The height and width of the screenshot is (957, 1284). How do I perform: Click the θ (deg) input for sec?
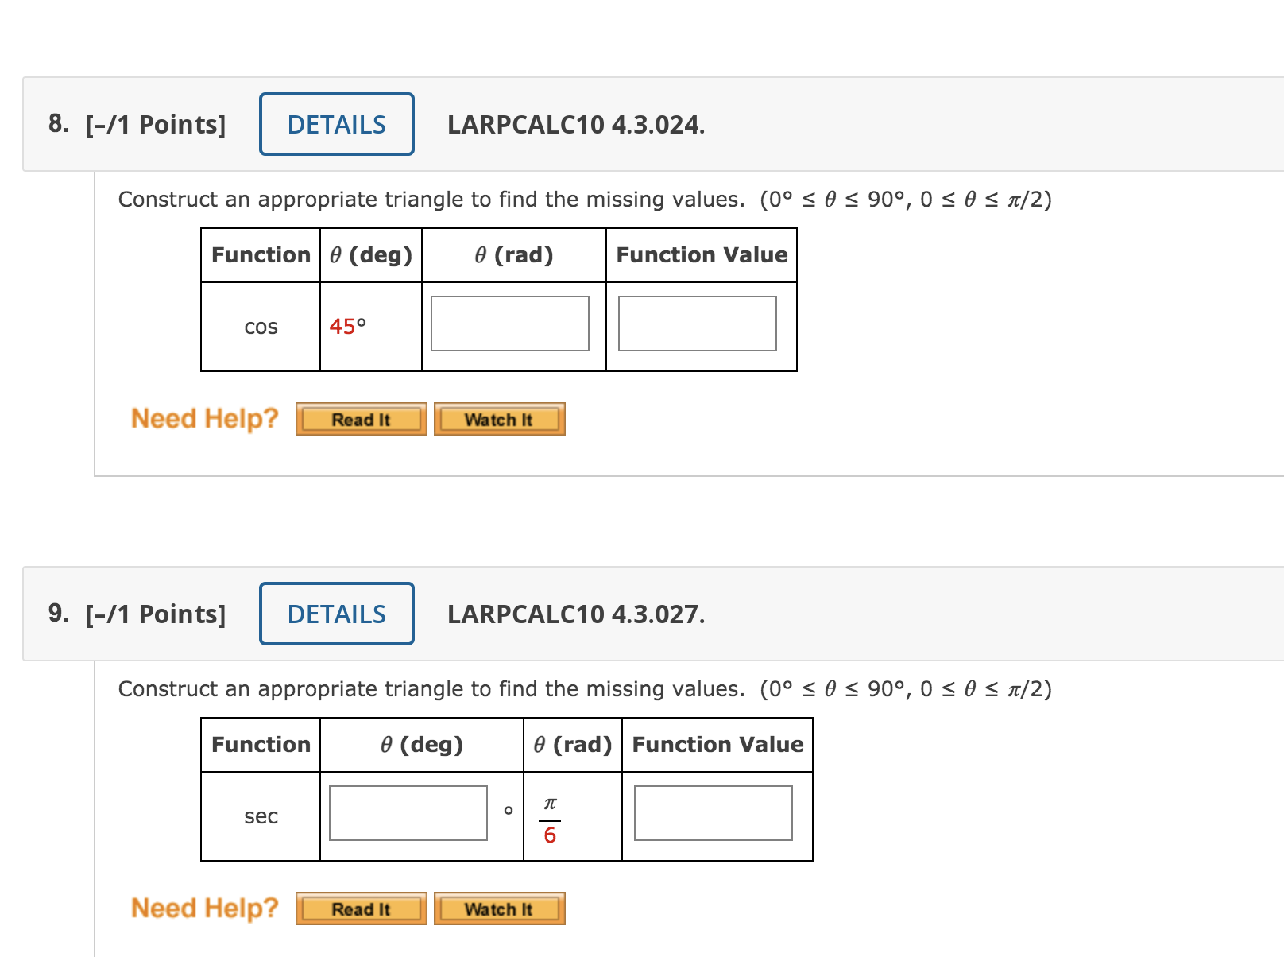tap(408, 813)
